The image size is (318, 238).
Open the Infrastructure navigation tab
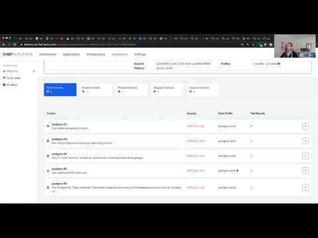coord(95,54)
